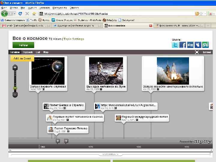This screenshot has width=216, height=162.
Task: Select the Timeline view tab
Action: pyautogui.click(x=15, y=52)
